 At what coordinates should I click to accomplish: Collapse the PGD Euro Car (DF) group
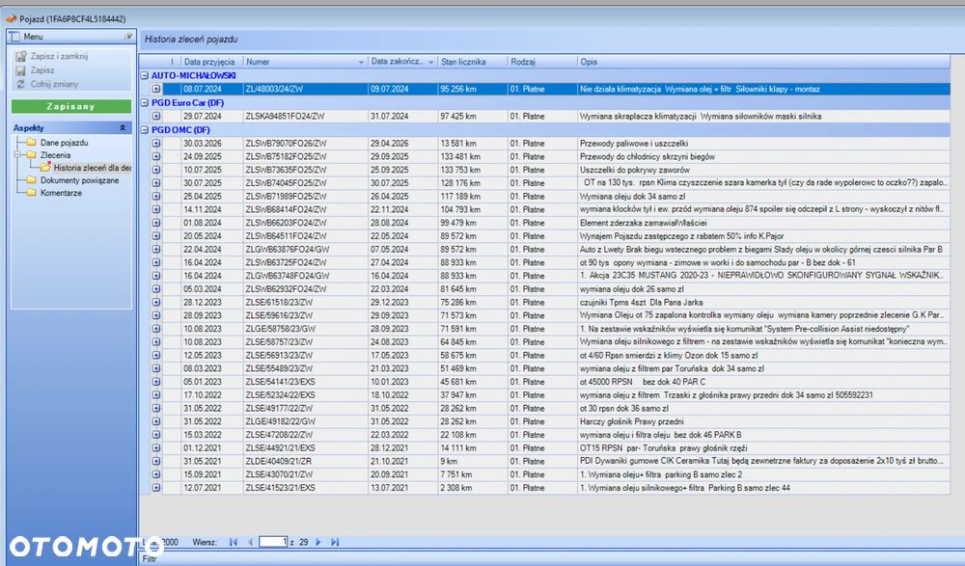tap(145, 103)
